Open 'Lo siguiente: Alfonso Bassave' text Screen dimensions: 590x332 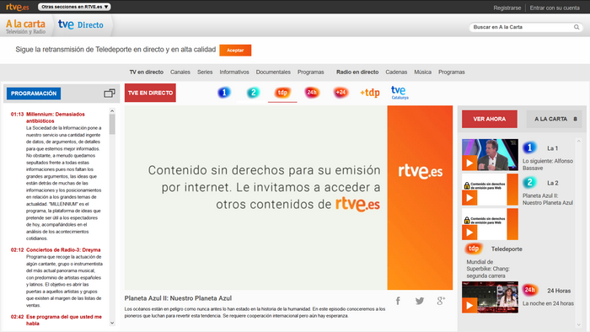(x=548, y=164)
